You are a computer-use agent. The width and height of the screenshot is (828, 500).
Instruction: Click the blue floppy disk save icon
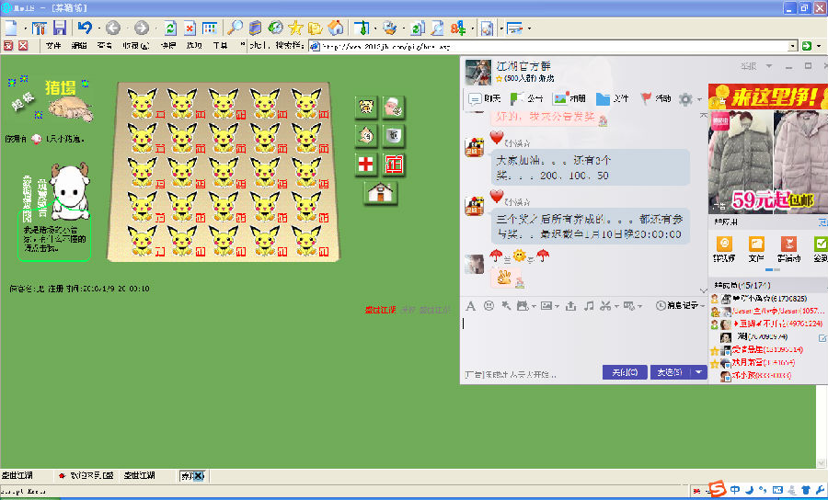59,28
